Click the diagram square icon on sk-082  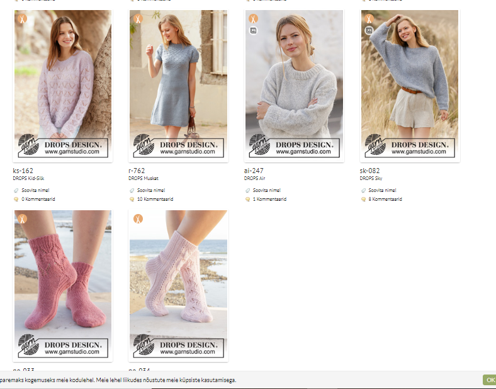tap(369, 31)
